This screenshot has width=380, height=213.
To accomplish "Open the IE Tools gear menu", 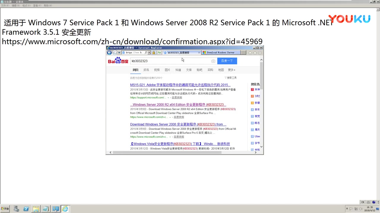I will click(x=260, y=53).
